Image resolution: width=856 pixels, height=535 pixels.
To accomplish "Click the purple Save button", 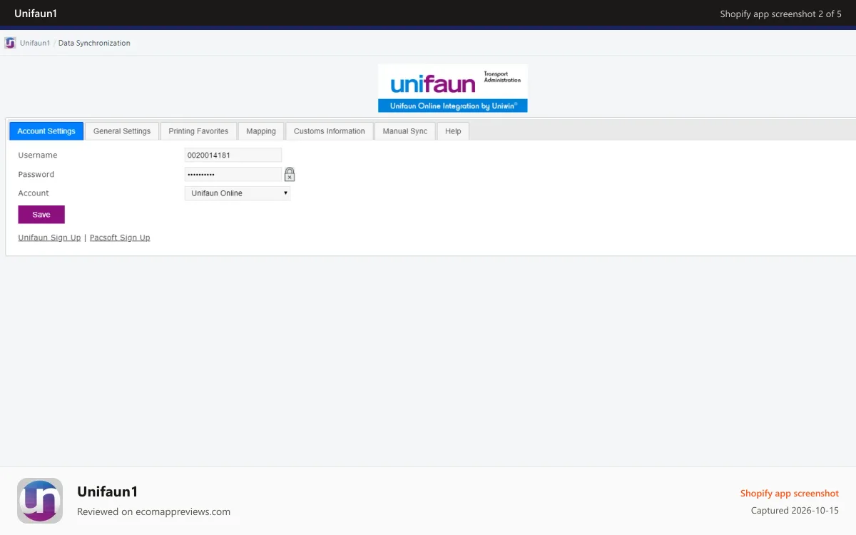I will tap(41, 215).
